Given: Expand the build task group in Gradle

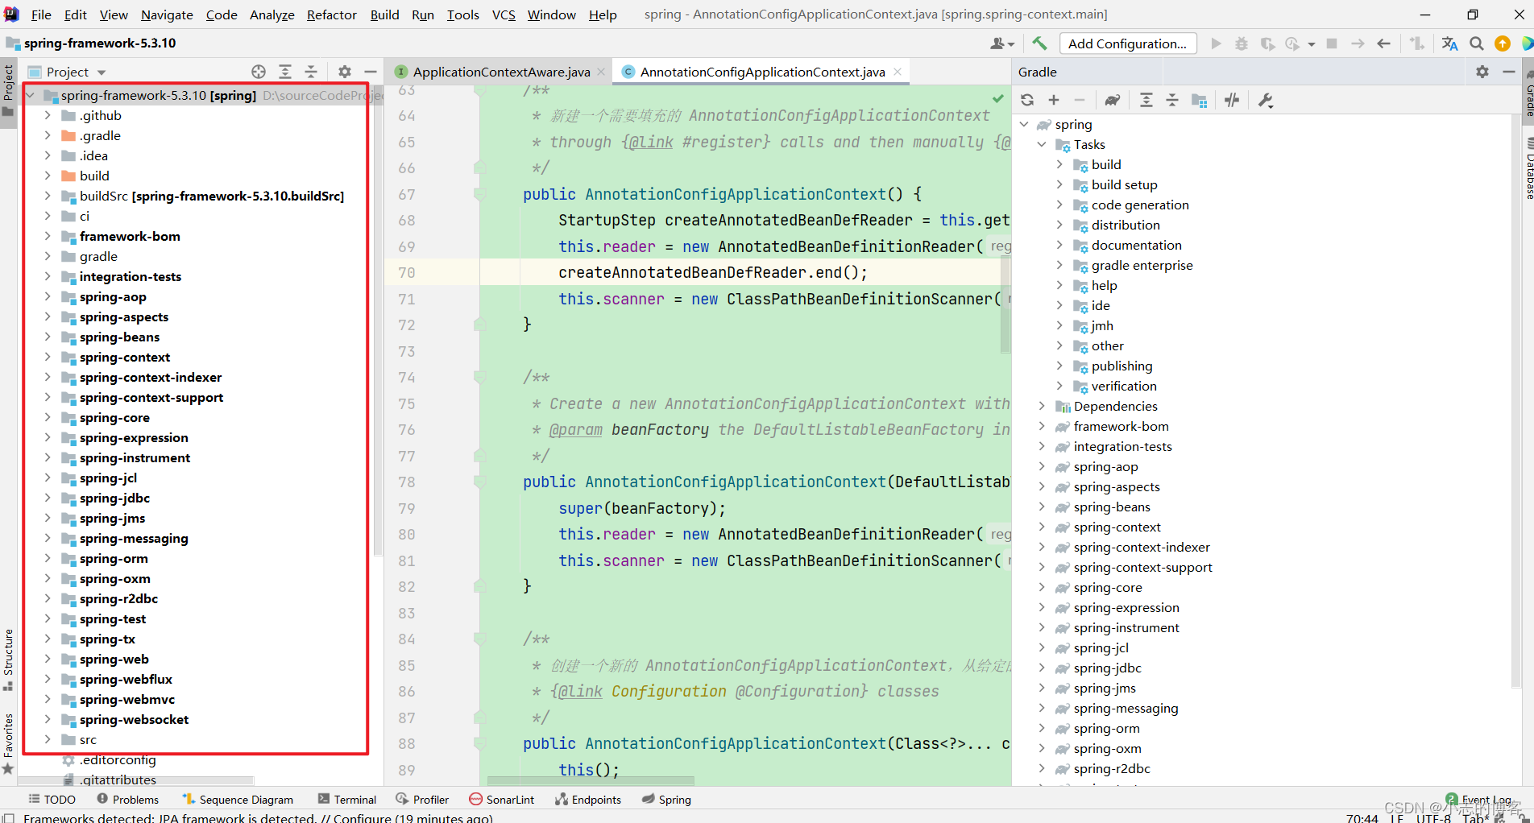Looking at the screenshot, I should click(x=1059, y=164).
